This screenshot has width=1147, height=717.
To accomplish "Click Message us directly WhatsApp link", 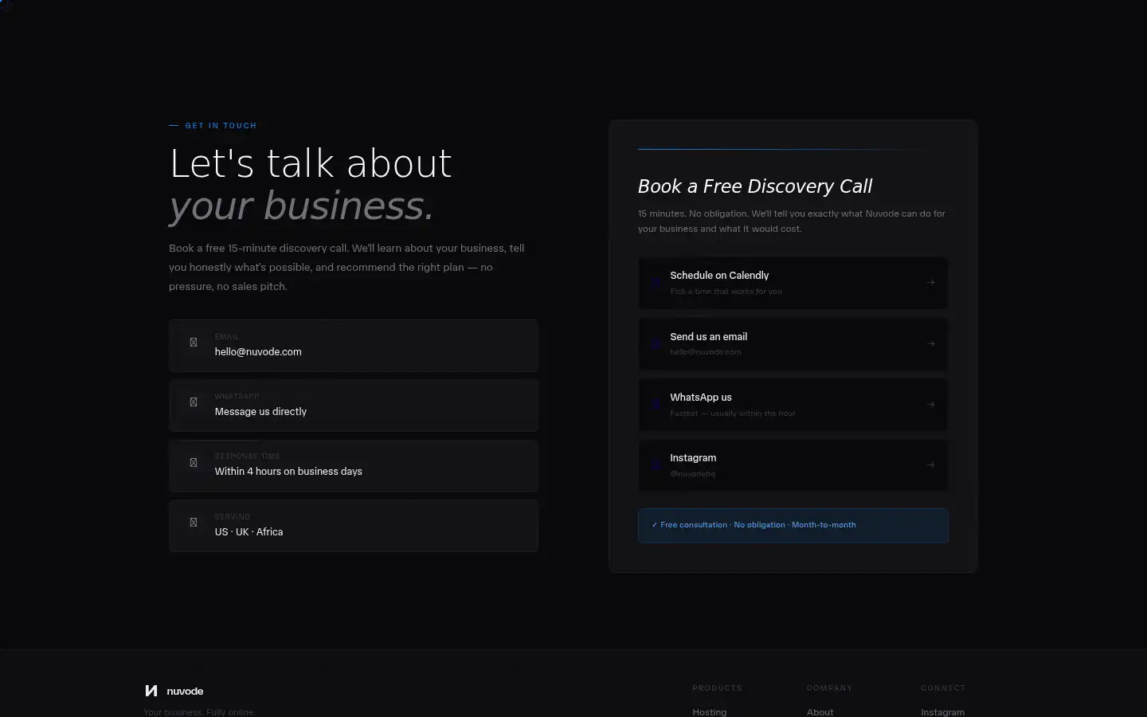I will (x=260, y=411).
